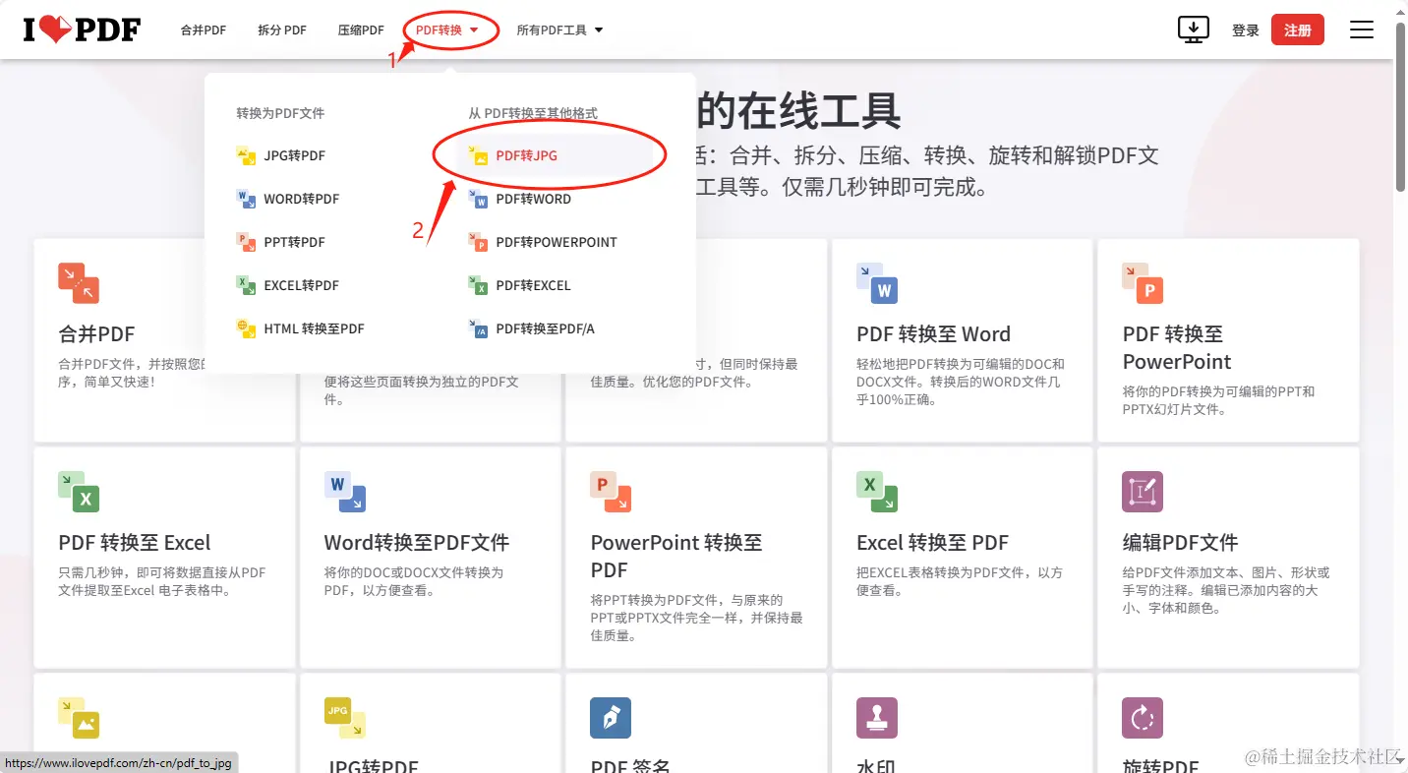Screen dimensions: 1408x773
Task: Click the 转换为PDF文件 column heading
Action: (280, 114)
